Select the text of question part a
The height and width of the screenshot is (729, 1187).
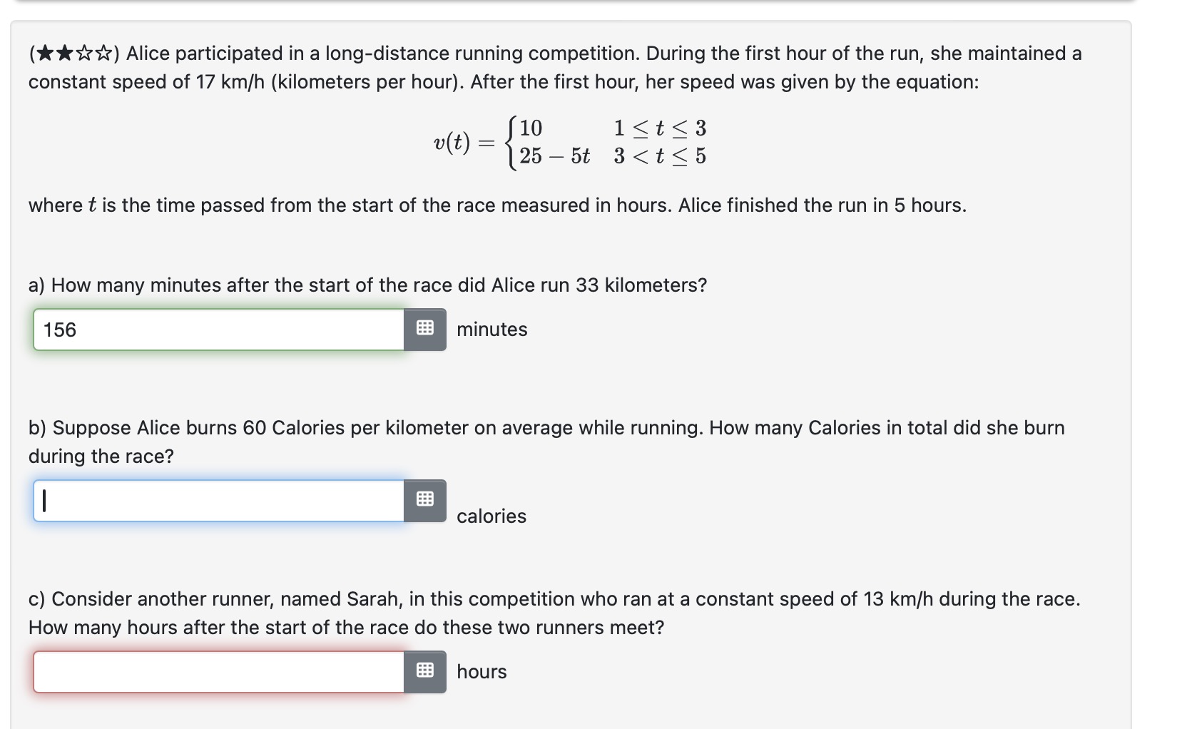pos(367,285)
